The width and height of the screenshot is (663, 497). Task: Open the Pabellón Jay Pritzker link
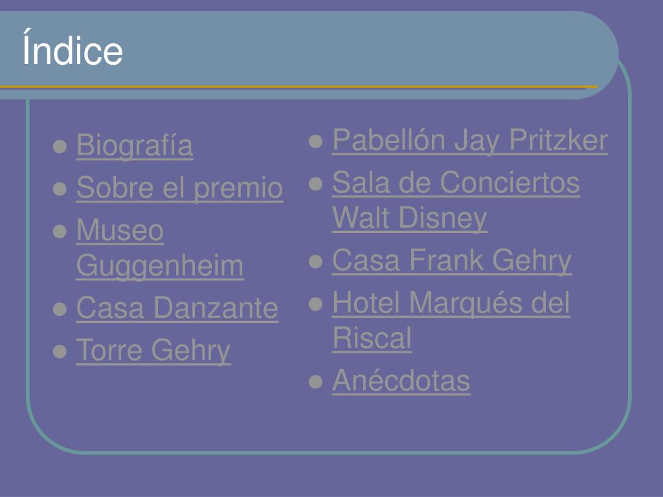tap(470, 140)
